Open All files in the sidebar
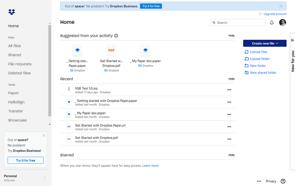The height and width of the screenshot is (186, 295). (x=15, y=46)
